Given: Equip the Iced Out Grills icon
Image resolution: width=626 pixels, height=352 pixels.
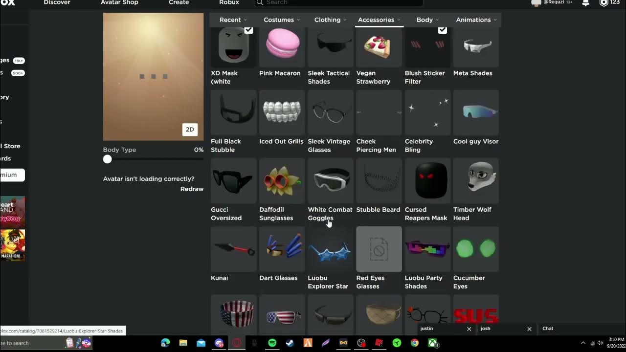Looking at the screenshot, I should 282,112.
